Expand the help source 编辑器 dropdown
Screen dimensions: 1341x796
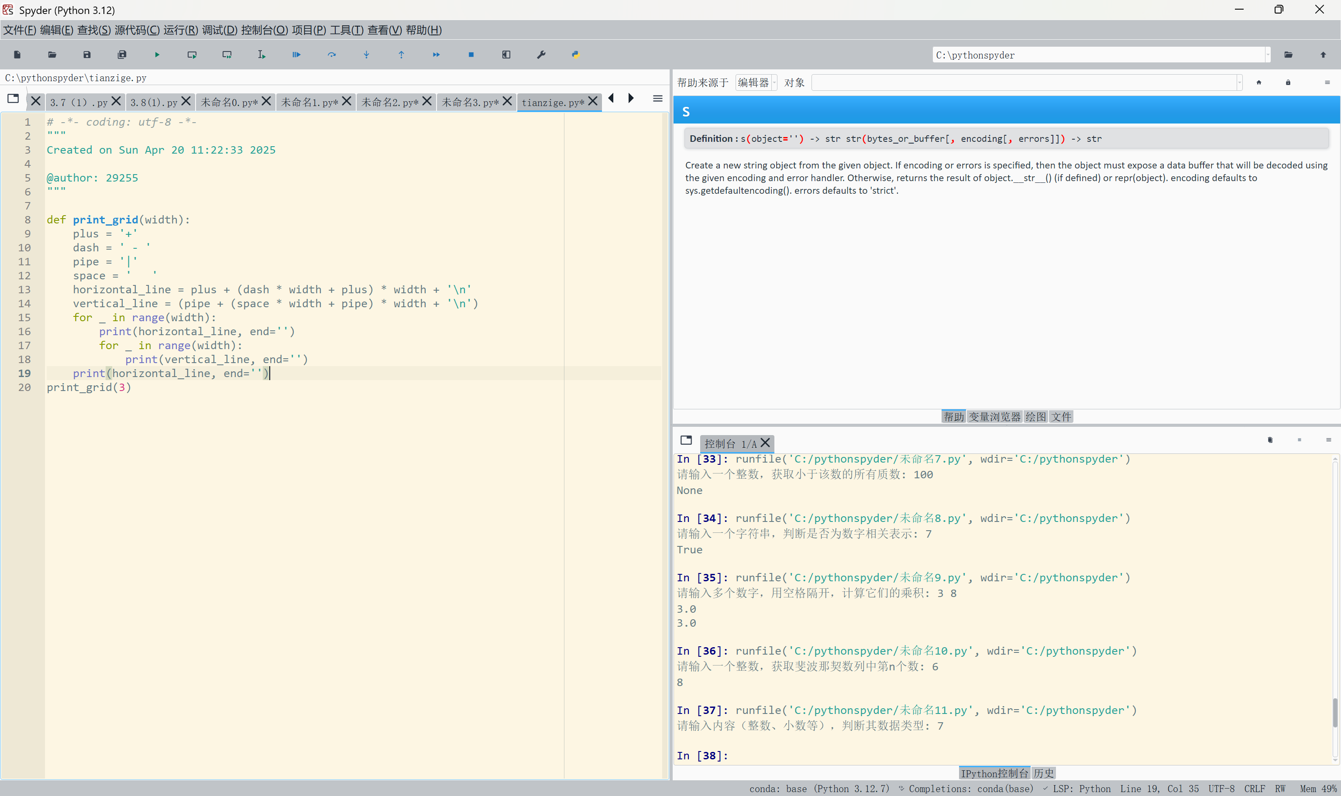756,82
